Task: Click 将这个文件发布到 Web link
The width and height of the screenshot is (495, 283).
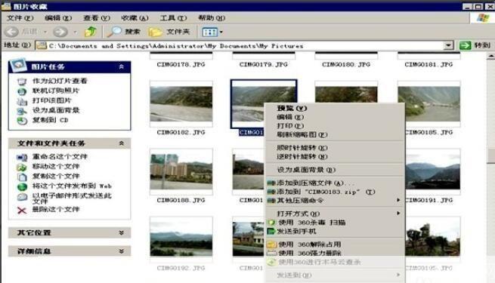Action: point(72,186)
